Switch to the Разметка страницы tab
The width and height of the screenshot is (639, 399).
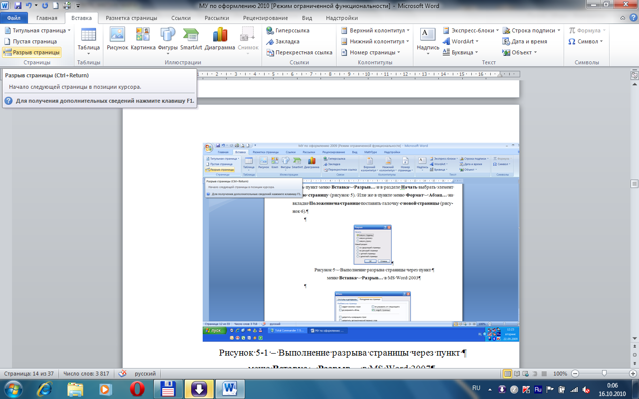tap(131, 18)
